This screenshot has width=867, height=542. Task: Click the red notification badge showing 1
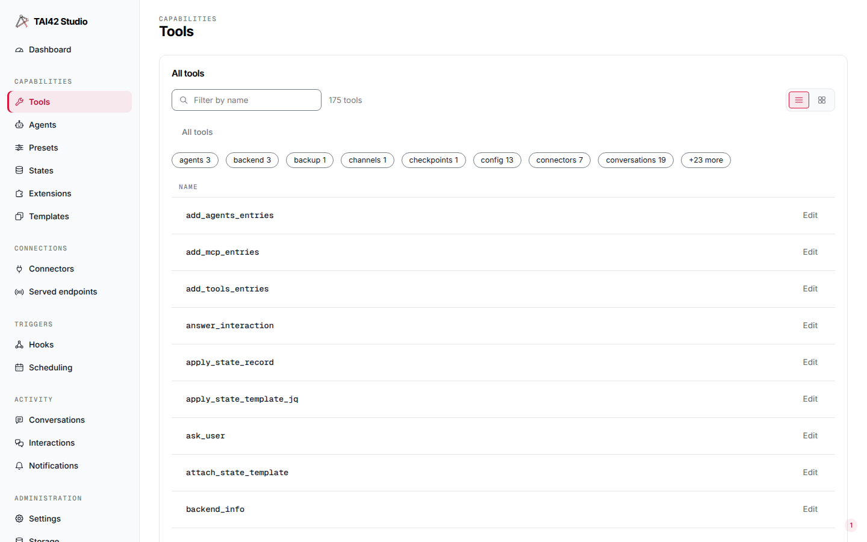click(x=851, y=525)
